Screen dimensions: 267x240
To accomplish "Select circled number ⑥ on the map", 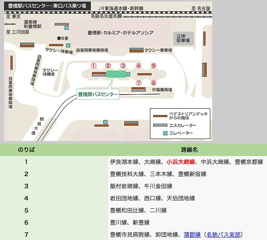I will pos(154,83).
